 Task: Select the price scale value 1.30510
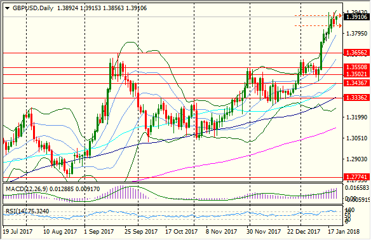tap(356, 138)
